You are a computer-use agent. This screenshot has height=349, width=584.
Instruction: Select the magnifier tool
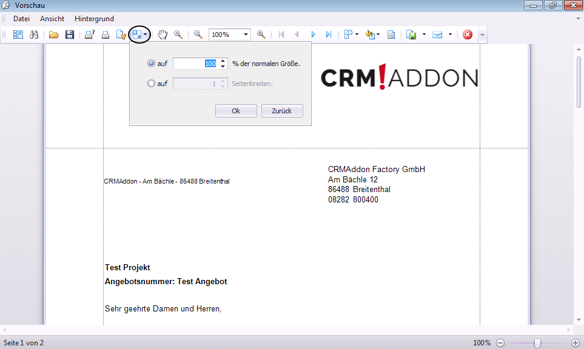178,35
